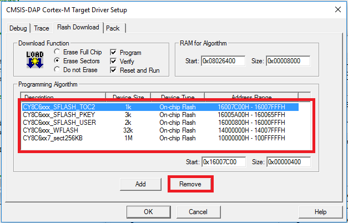Open the Trace tab

point(42,28)
